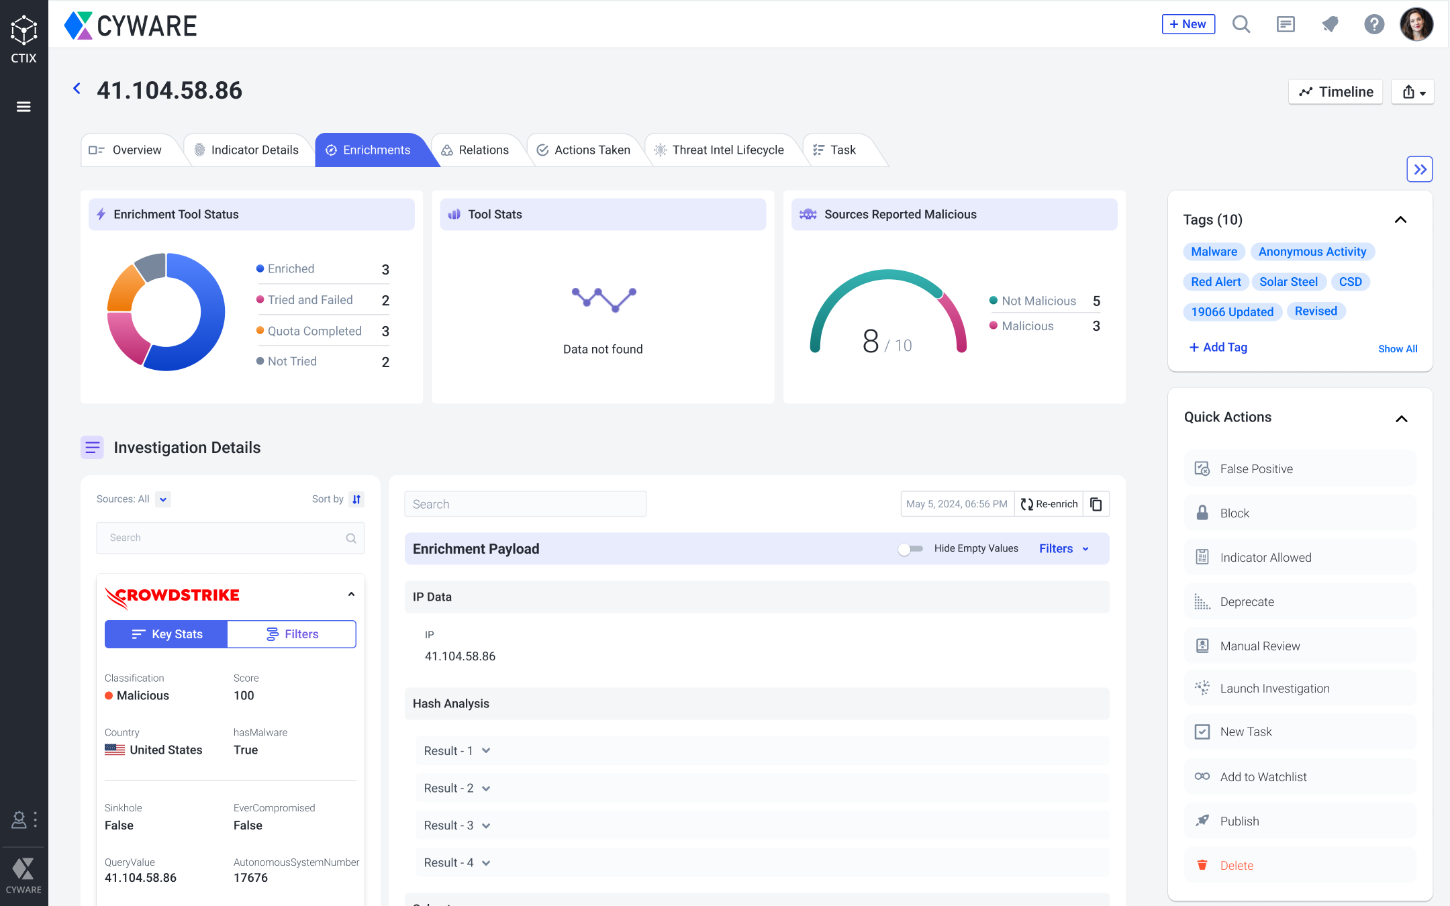1450x906 pixels.
Task: Click the Delete trash icon in Quick Actions
Action: (x=1202, y=865)
